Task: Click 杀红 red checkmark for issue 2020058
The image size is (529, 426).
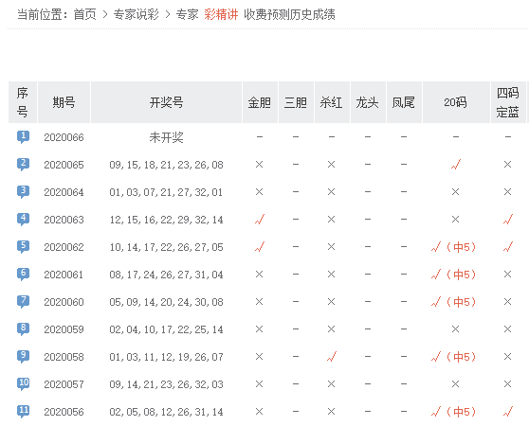Action: point(332,356)
